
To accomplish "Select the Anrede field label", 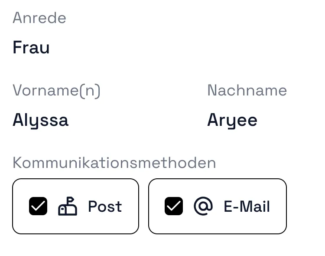I will coord(39,18).
